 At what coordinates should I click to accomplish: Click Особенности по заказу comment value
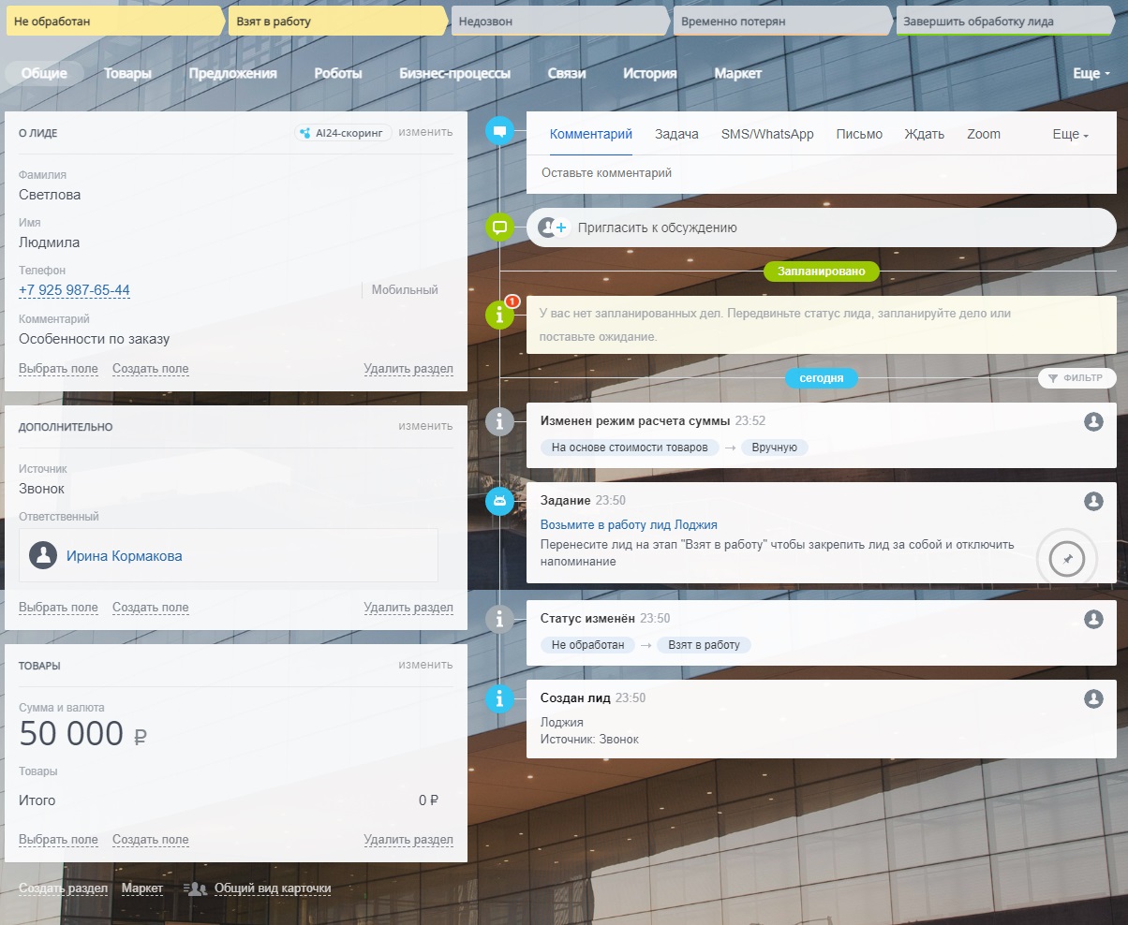tap(95, 339)
